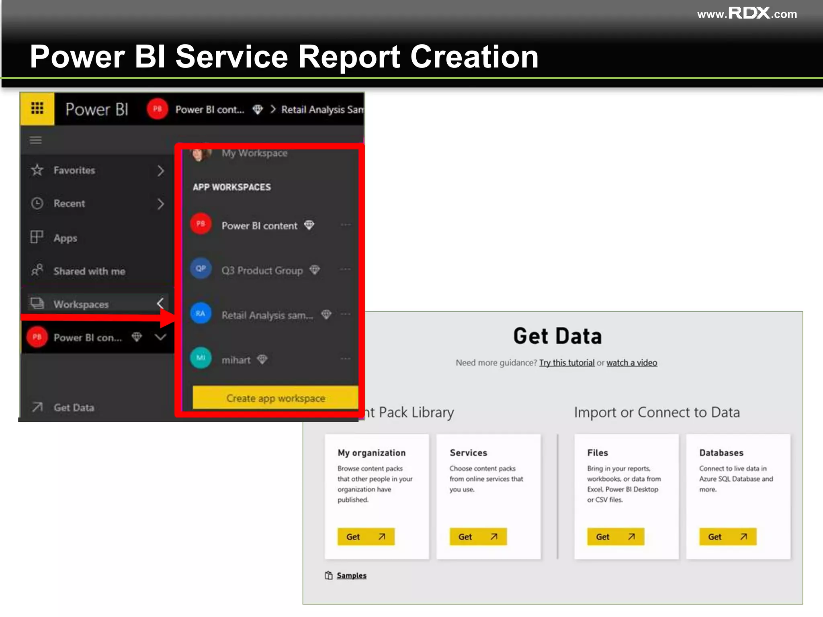Click the Workspaces icon in sidebar
The image size is (823, 617).
pos(37,303)
